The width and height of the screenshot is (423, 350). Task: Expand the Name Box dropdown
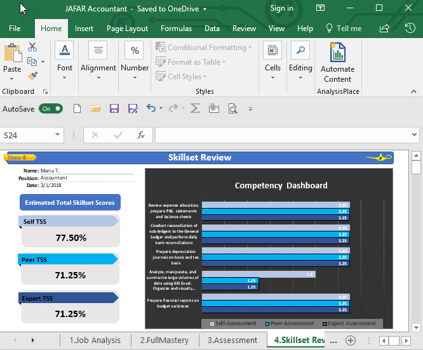pos(57,135)
